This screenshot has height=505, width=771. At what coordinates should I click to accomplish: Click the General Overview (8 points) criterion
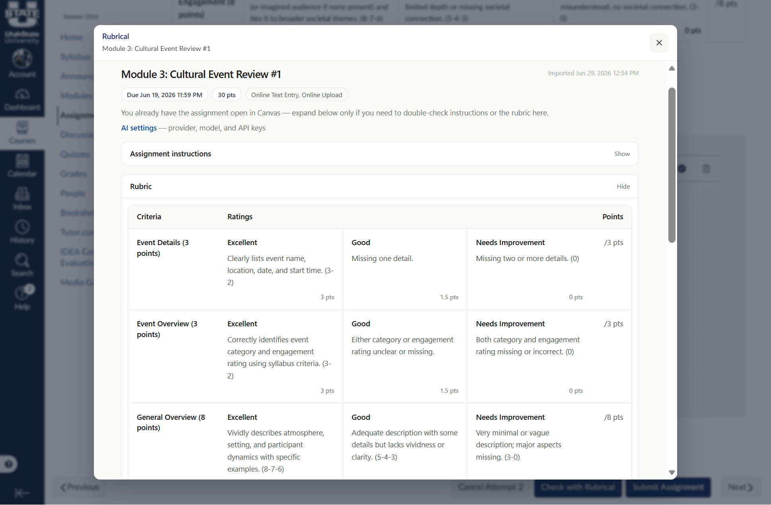coord(171,423)
